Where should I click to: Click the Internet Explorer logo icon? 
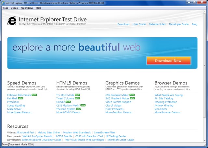pos(12,21)
